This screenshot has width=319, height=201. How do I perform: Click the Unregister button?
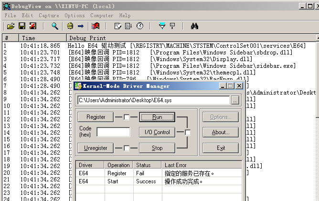tap(96, 148)
